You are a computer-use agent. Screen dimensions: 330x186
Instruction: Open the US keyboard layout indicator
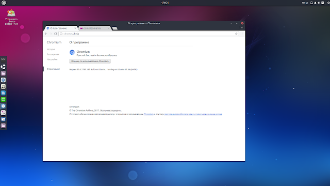(305, 3)
